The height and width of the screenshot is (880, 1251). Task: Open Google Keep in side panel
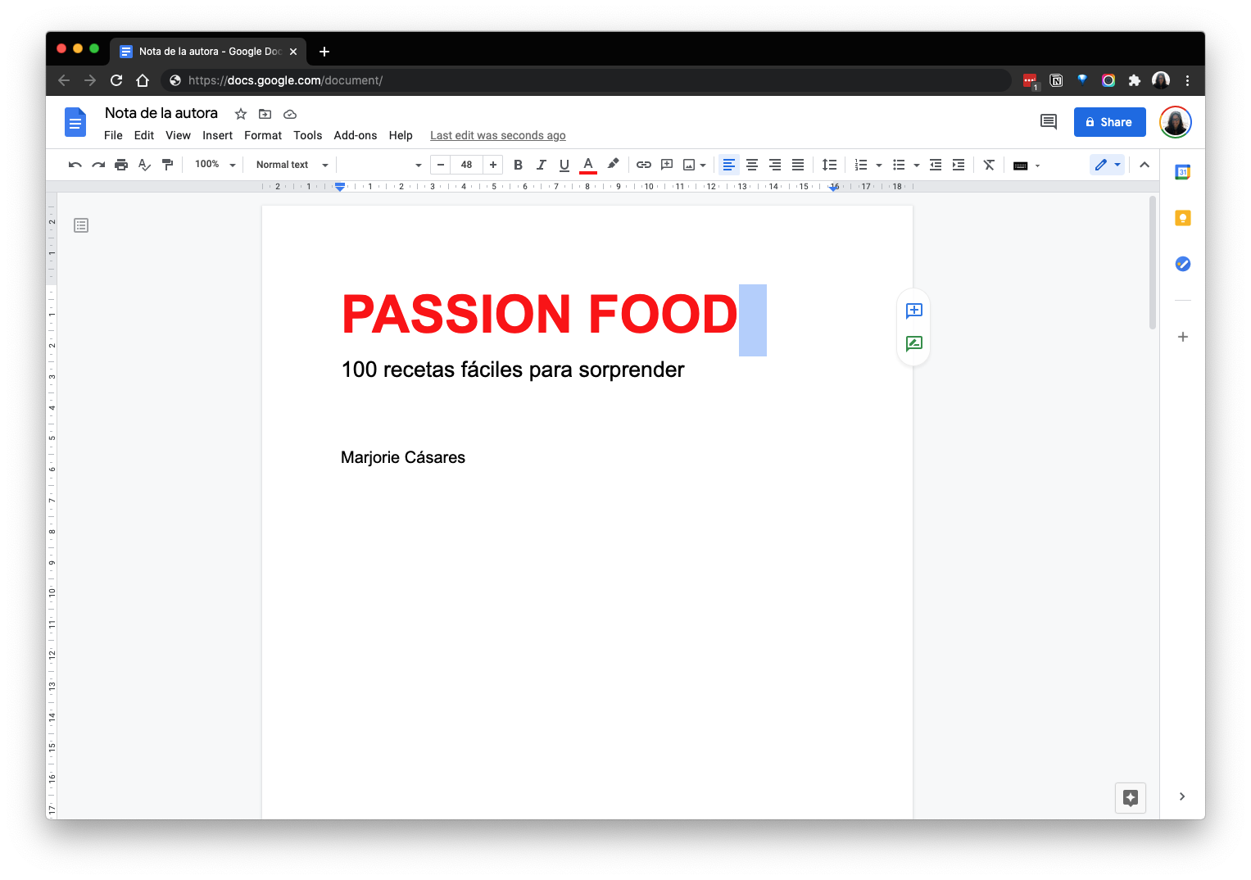[x=1182, y=218]
